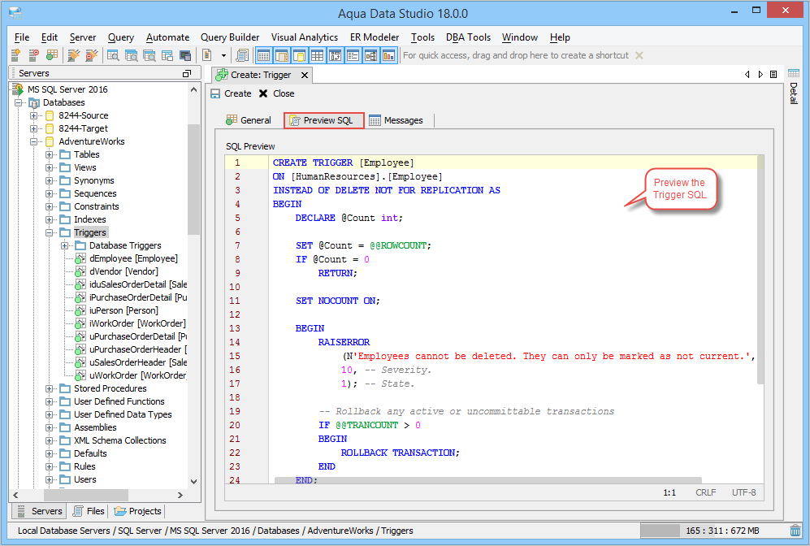Click the bar chart icon in the toolbar
The image size is (810, 546).
(x=388, y=55)
